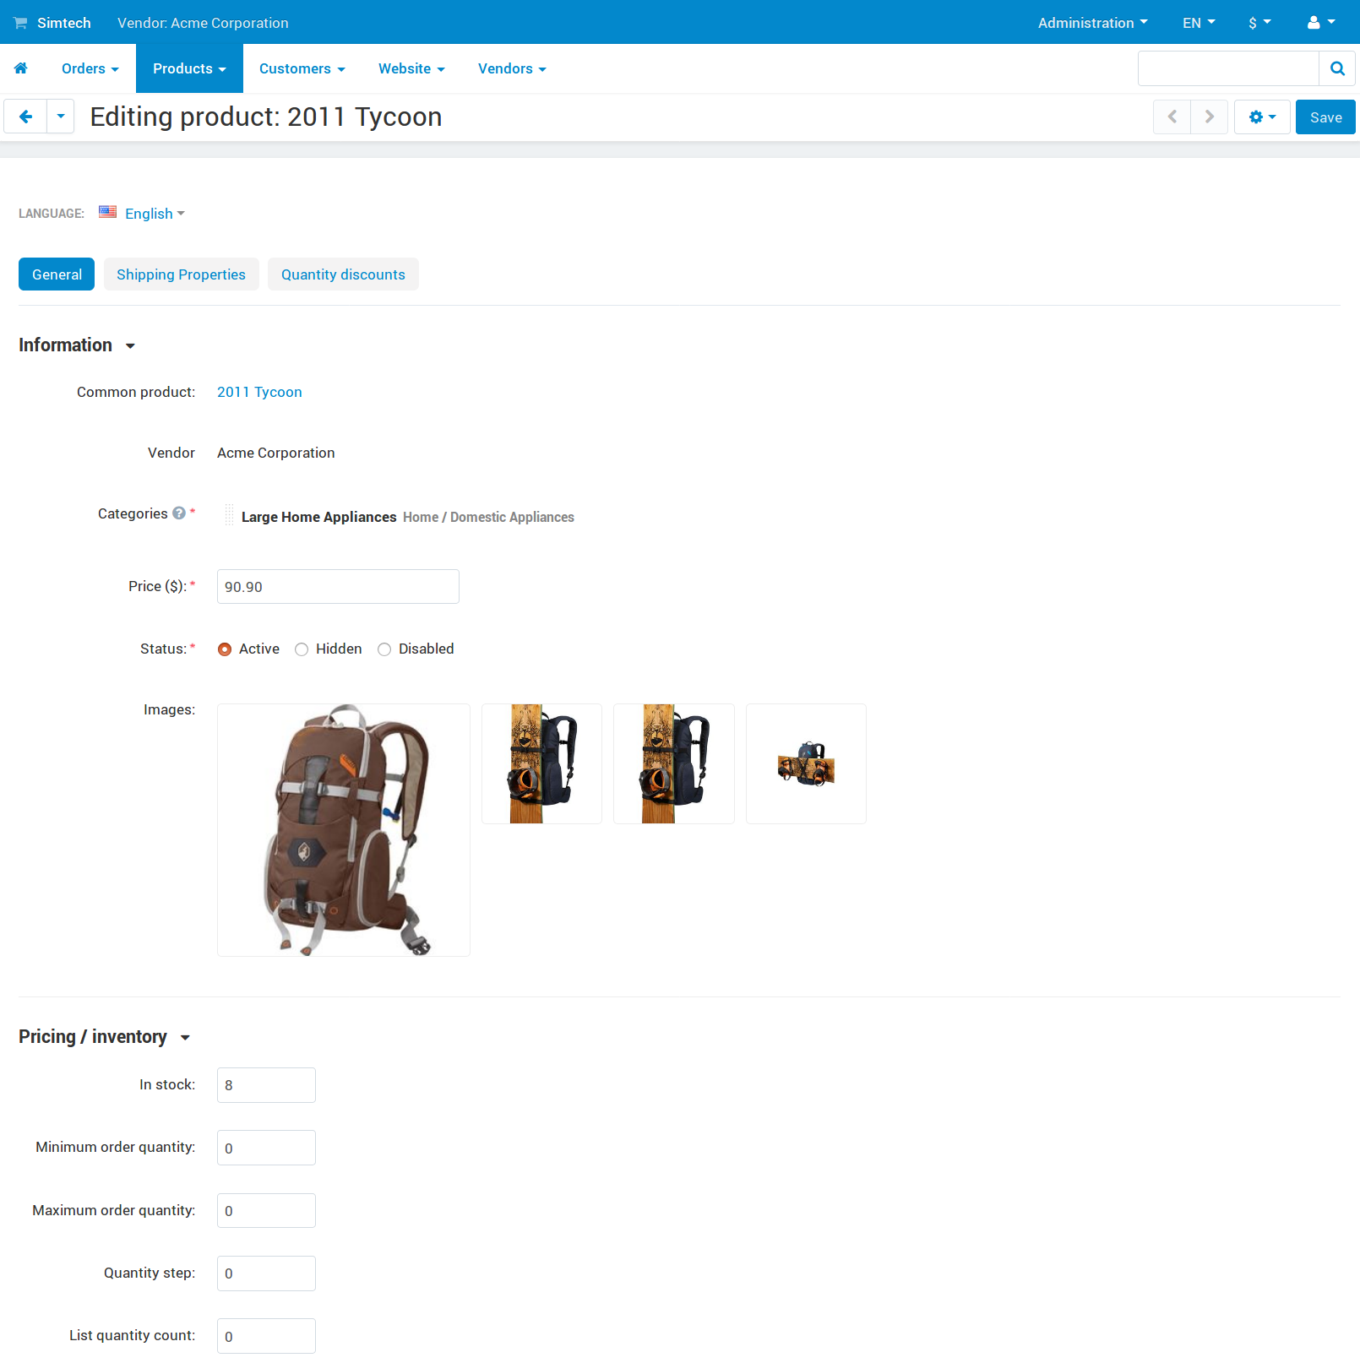Click the US flag language icon

(107, 212)
